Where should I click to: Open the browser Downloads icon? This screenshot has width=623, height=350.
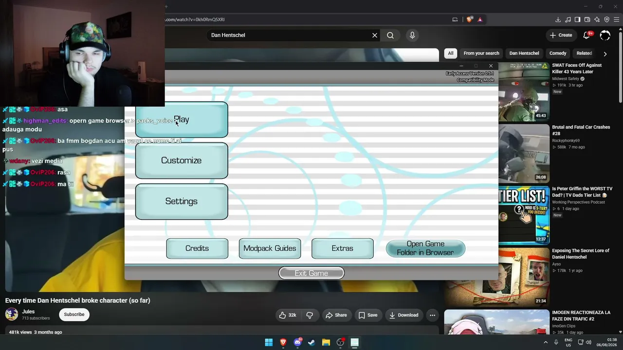(x=558, y=19)
